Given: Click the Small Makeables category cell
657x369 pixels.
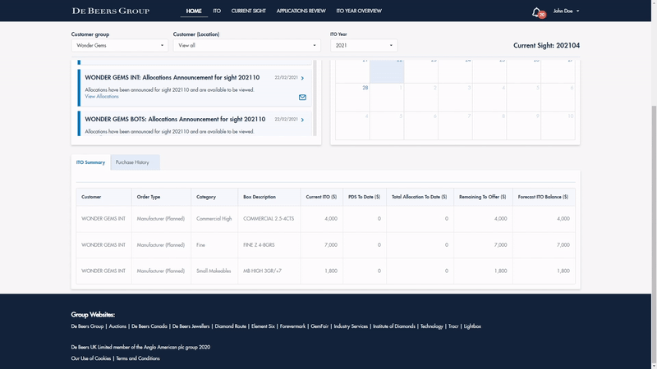Looking at the screenshot, I should pyautogui.click(x=214, y=271).
